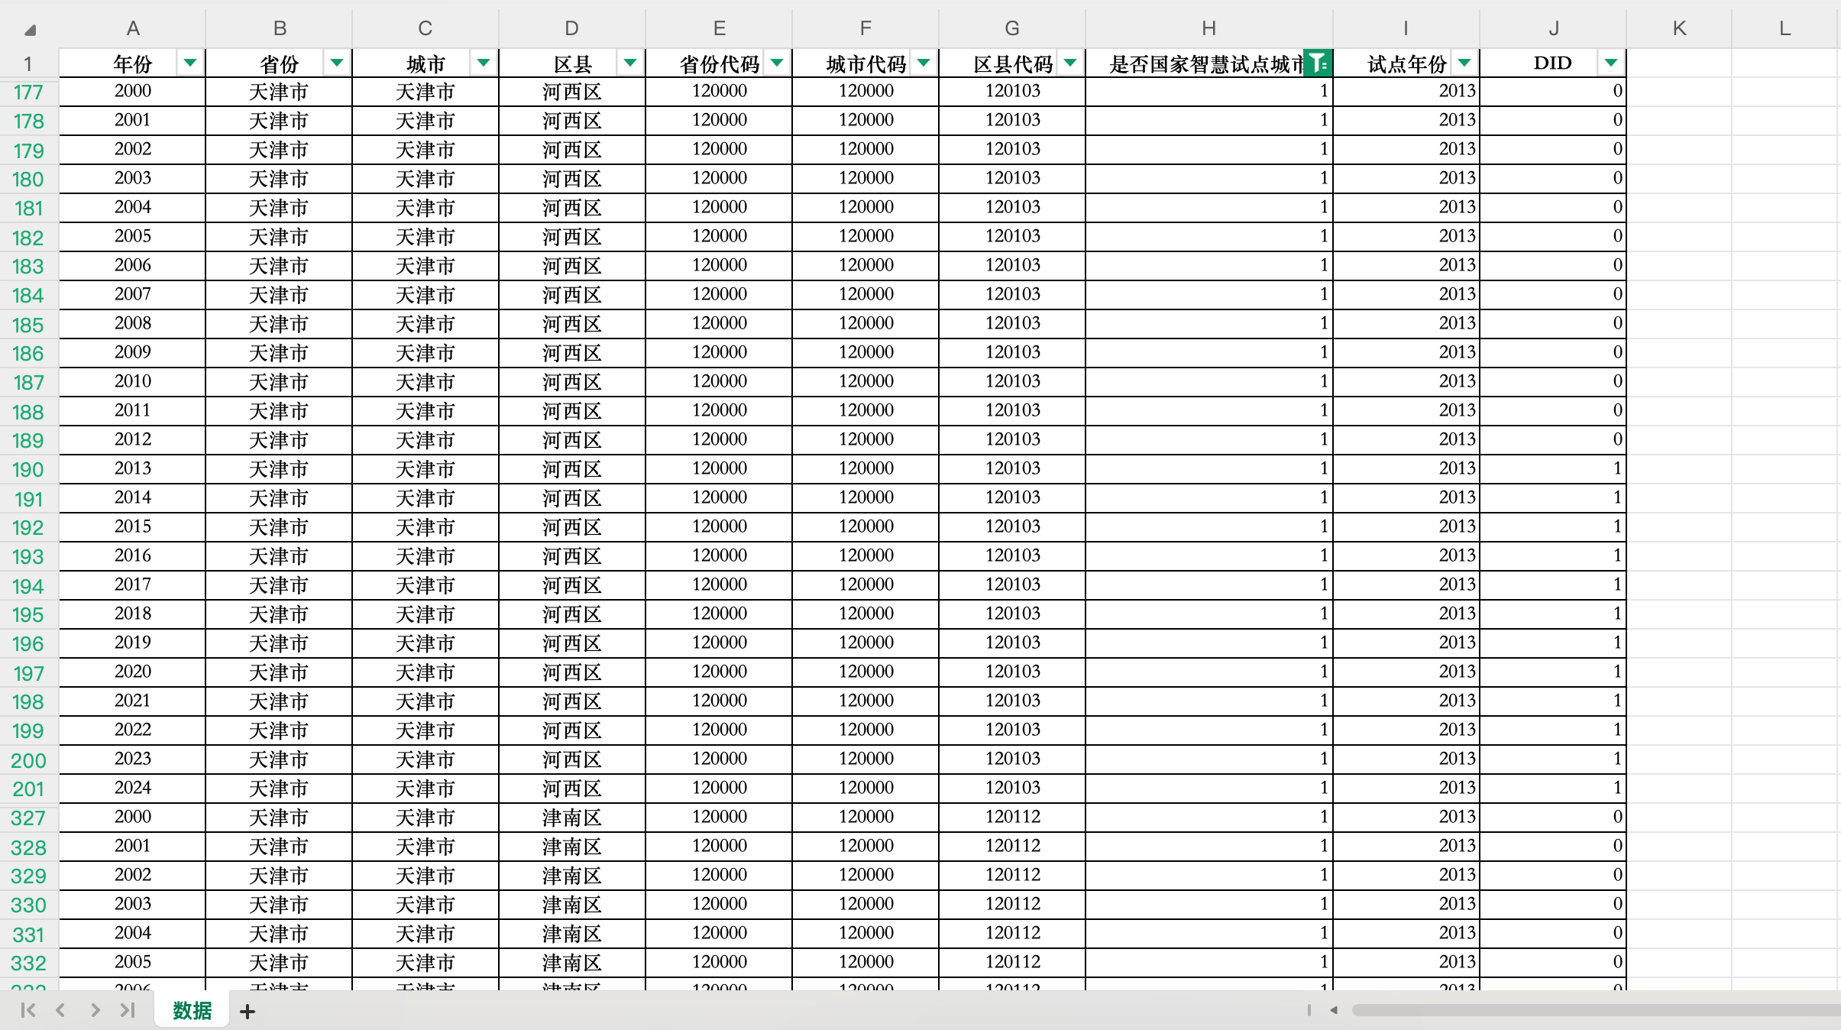Expand the DID column filter dropdown
The width and height of the screenshot is (1841, 1030).
point(1611,63)
